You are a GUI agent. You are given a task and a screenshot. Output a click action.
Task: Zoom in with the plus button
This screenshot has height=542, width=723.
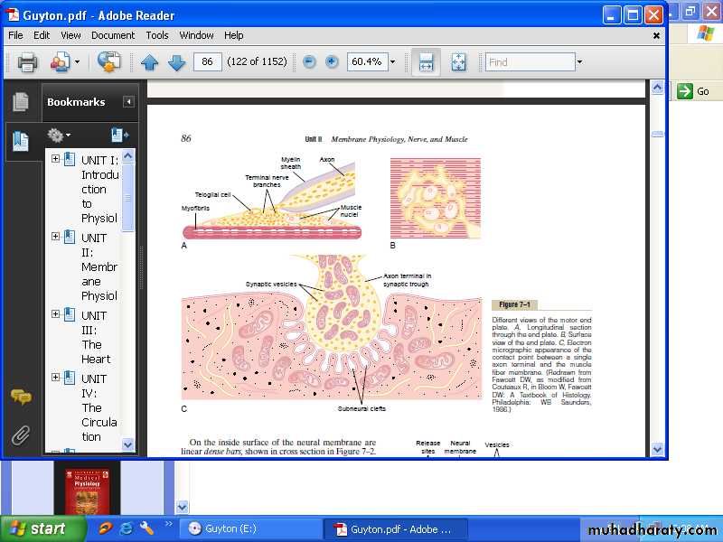click(332, 62)
